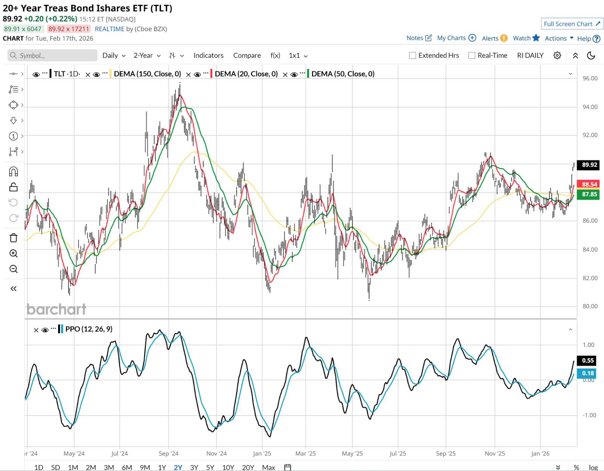The height and width of the screenshot is (471, 604).
Task: Switch to dark mode moon icon
Action: click(591, 55)
